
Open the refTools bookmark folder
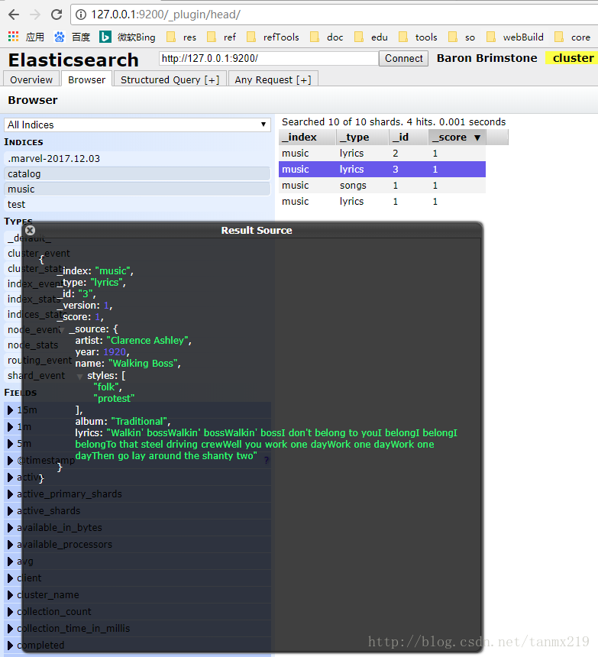[x=273, y=37]
